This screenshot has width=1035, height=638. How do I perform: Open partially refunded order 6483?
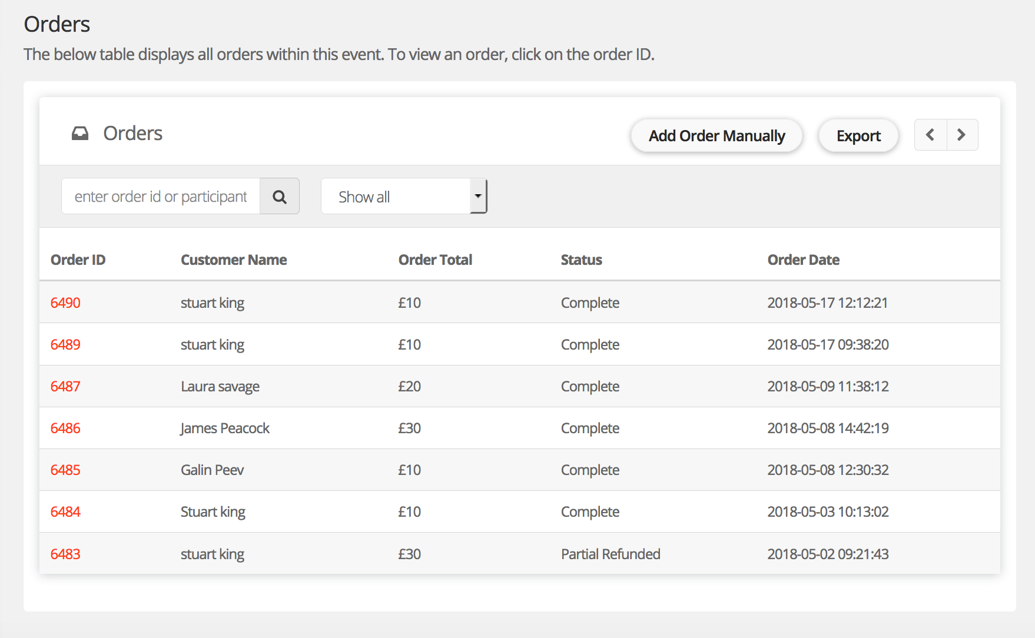[x=65, y=554]
